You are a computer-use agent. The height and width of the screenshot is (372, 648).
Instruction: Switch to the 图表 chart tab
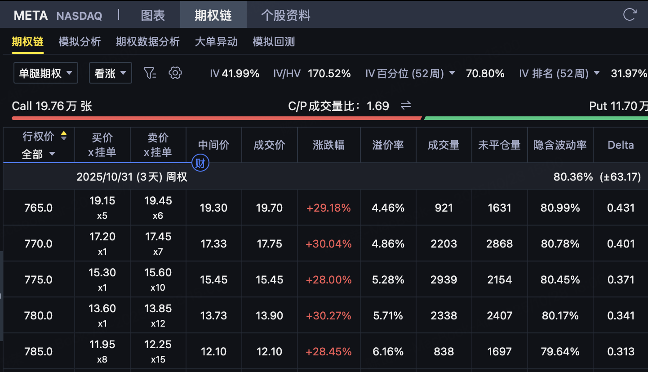pos(153,15)
